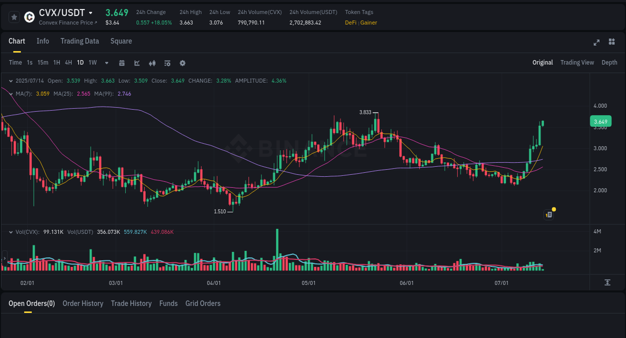Click the Trading View chart mode

577,62
